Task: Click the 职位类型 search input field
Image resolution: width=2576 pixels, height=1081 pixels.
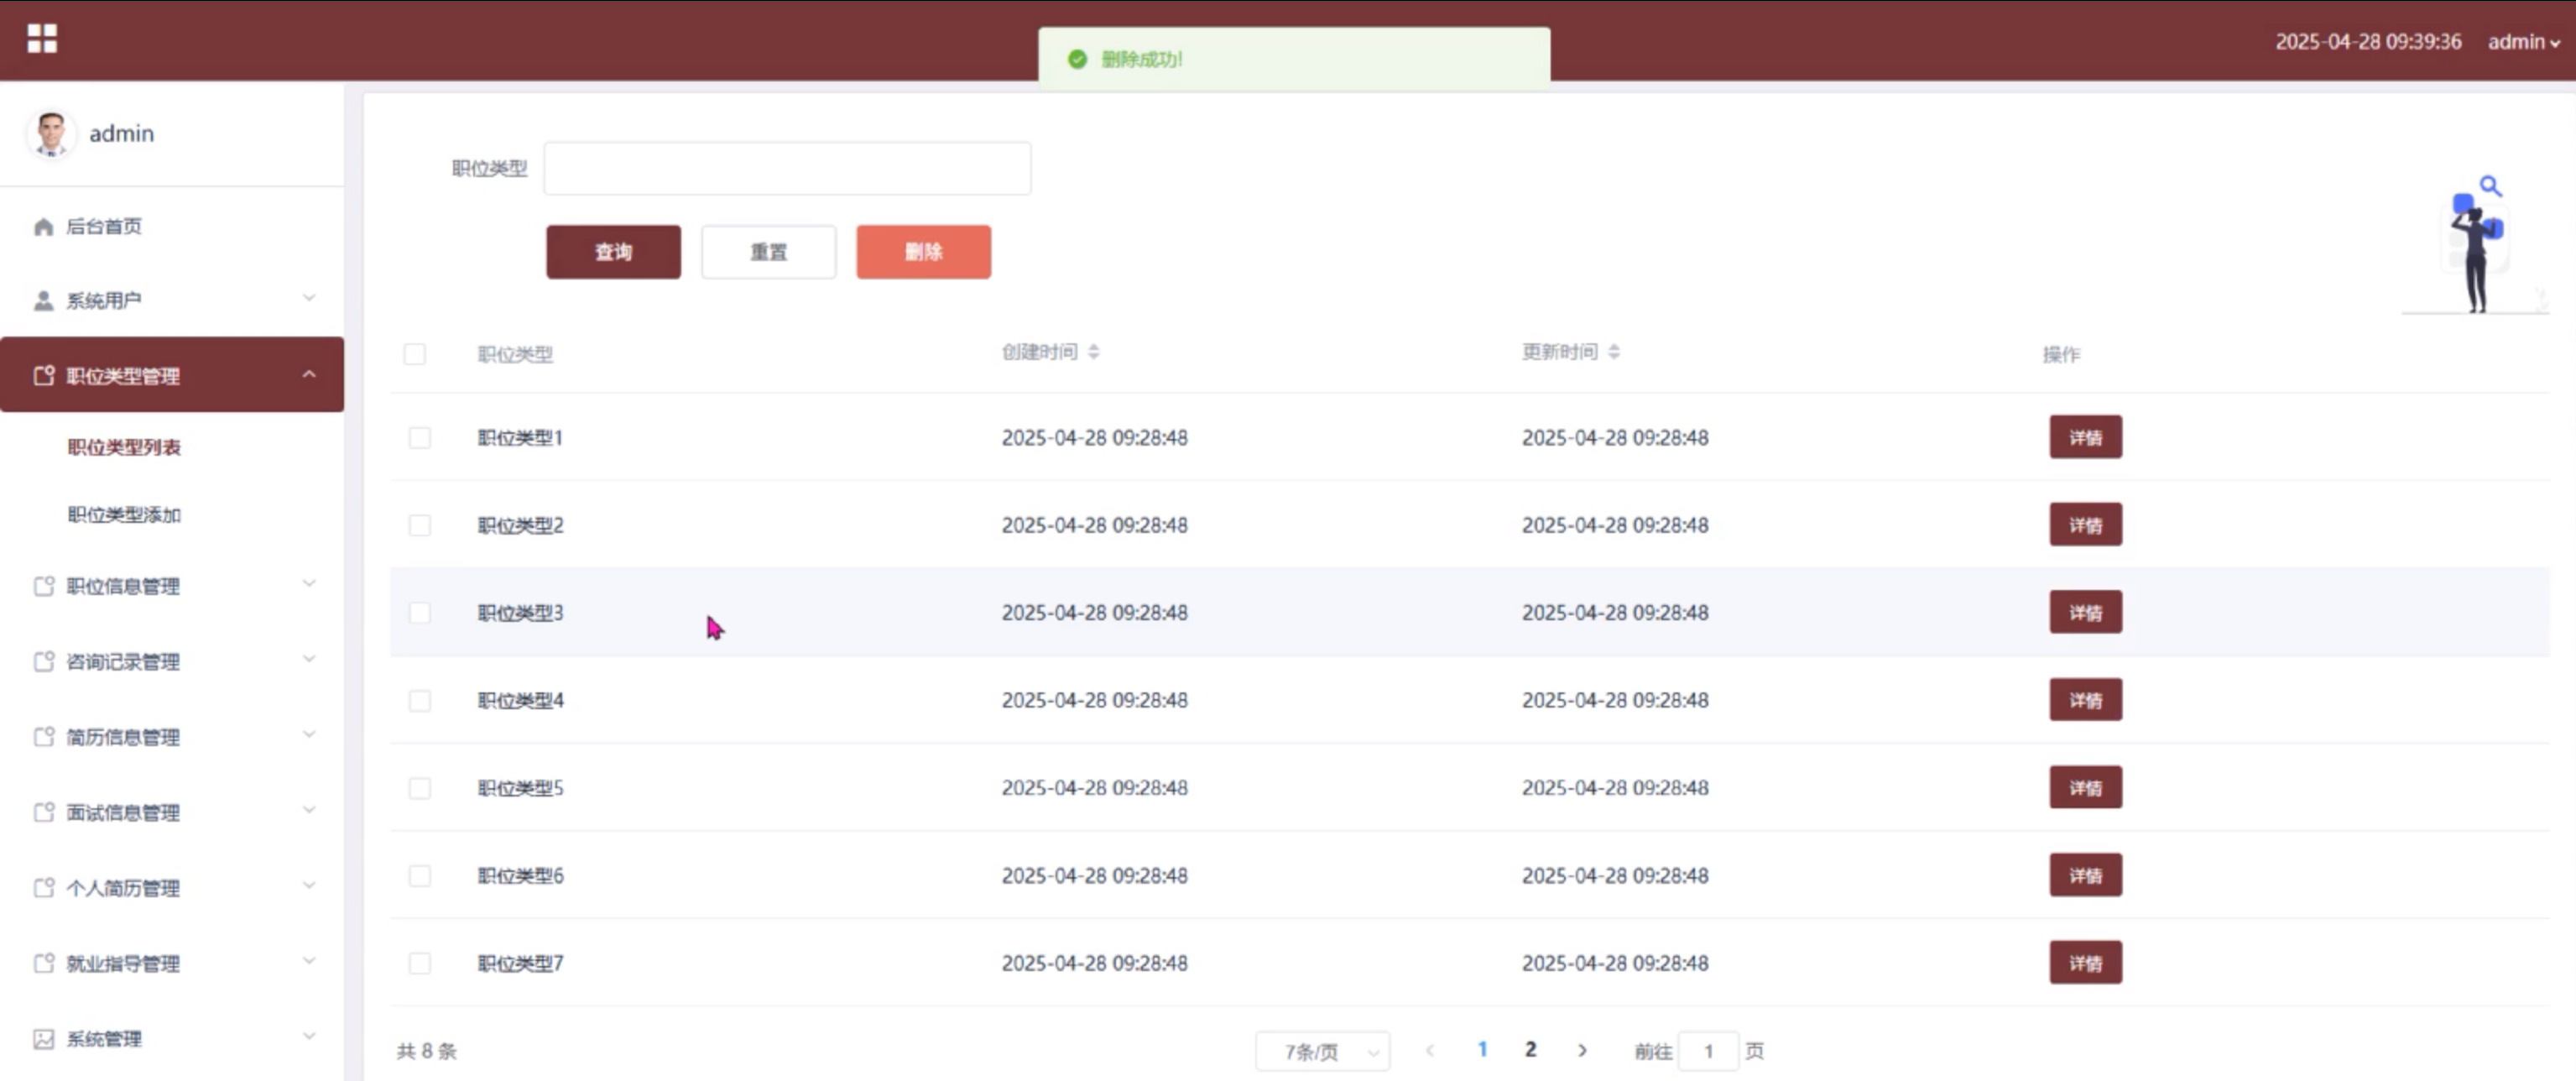Action: pos(787,168)
